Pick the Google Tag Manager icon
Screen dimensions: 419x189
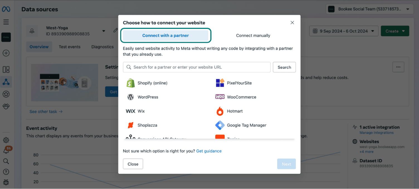[x=220, y=125]
